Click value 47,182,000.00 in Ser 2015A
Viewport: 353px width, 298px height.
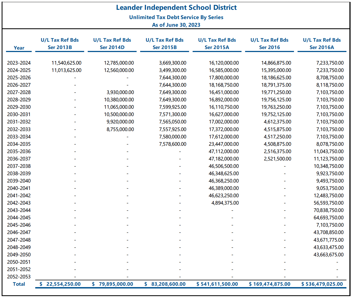point(224,159)
